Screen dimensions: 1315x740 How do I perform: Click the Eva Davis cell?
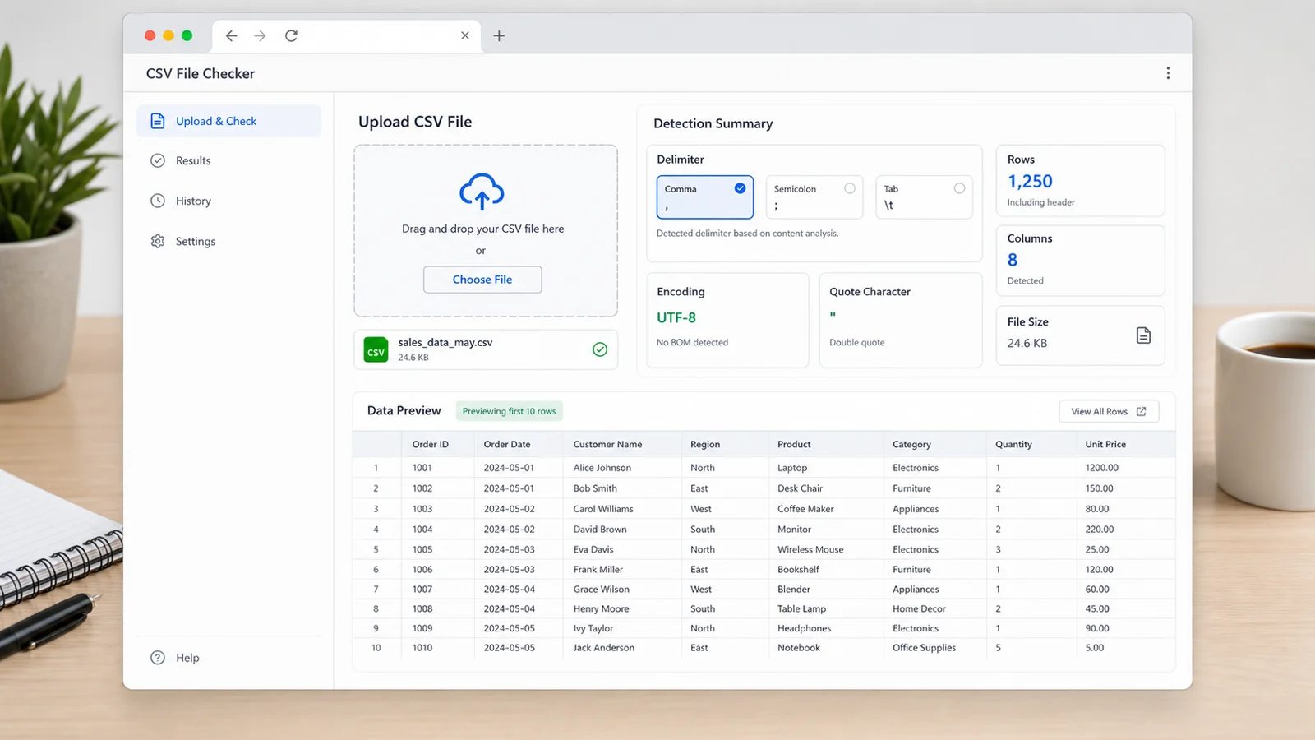(593, 549)
